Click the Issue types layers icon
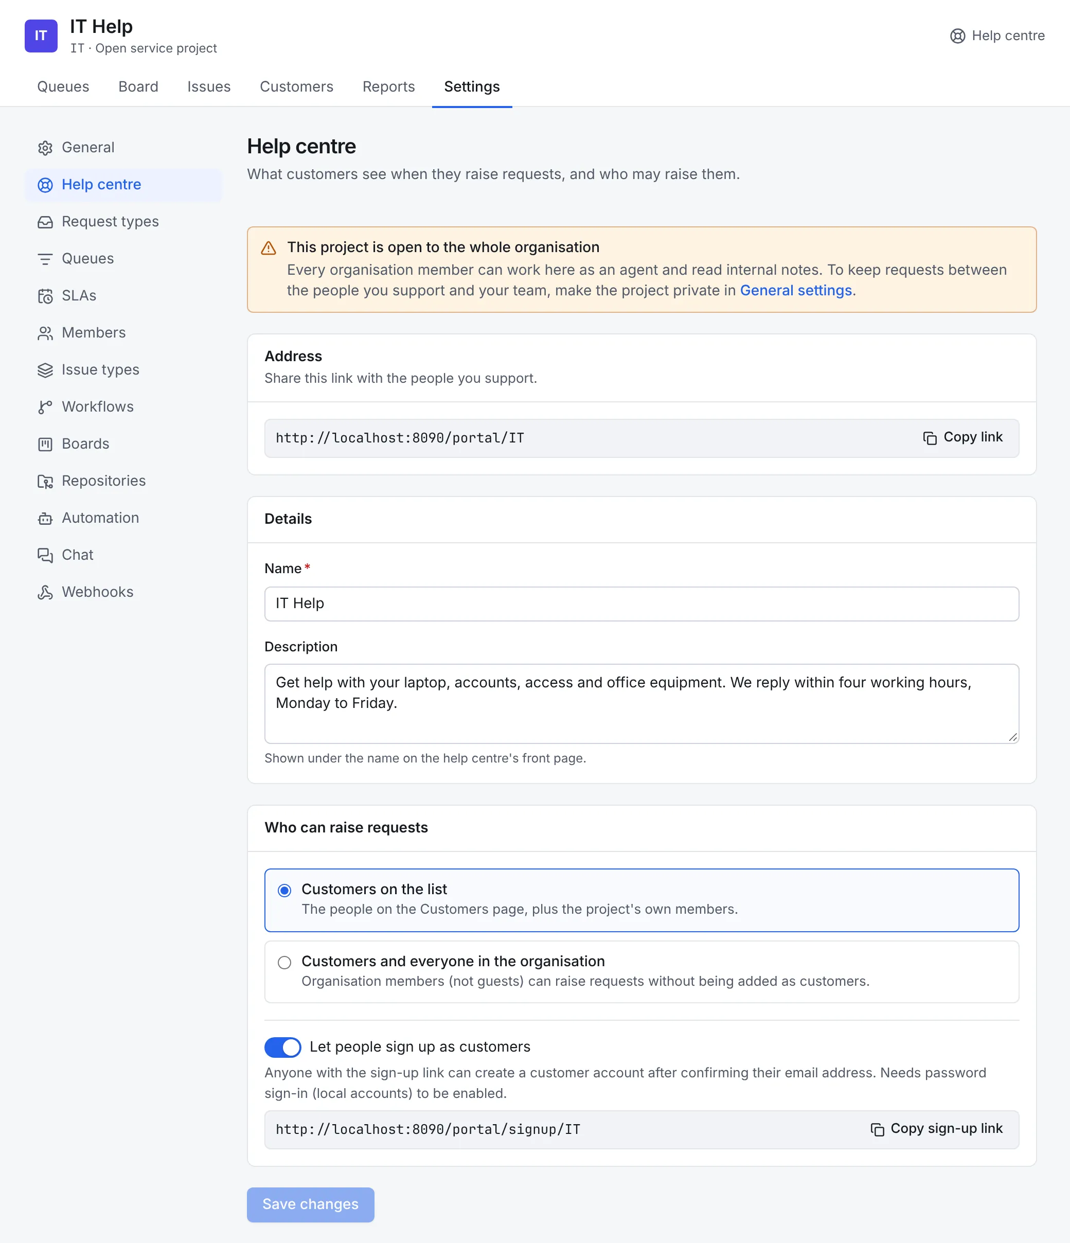The height and width of the screenshot is (1243, 1070). 45,370
